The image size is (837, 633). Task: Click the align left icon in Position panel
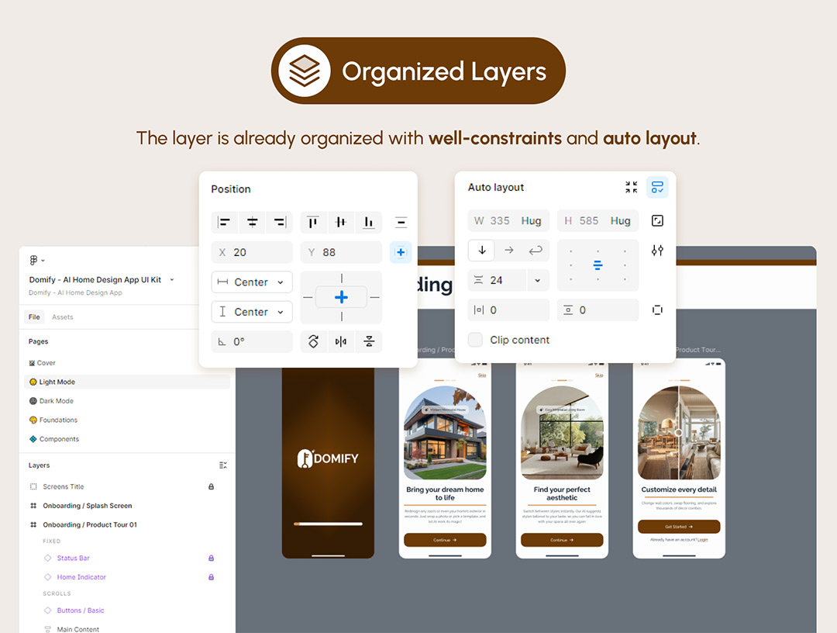click(x=224, y=223)
